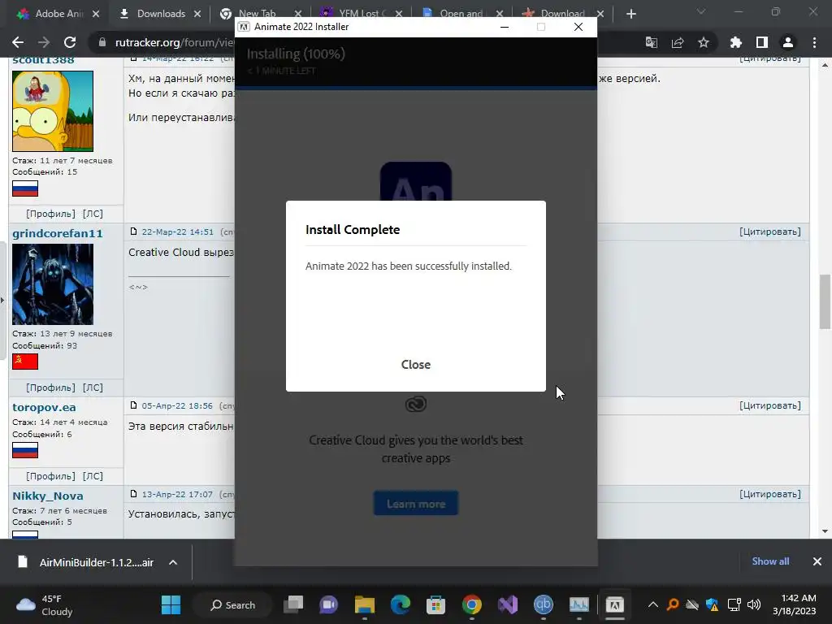This screenshot has height=624, width=832.
Task: Click Learn more in the installer
Action: tap(416, 504)
